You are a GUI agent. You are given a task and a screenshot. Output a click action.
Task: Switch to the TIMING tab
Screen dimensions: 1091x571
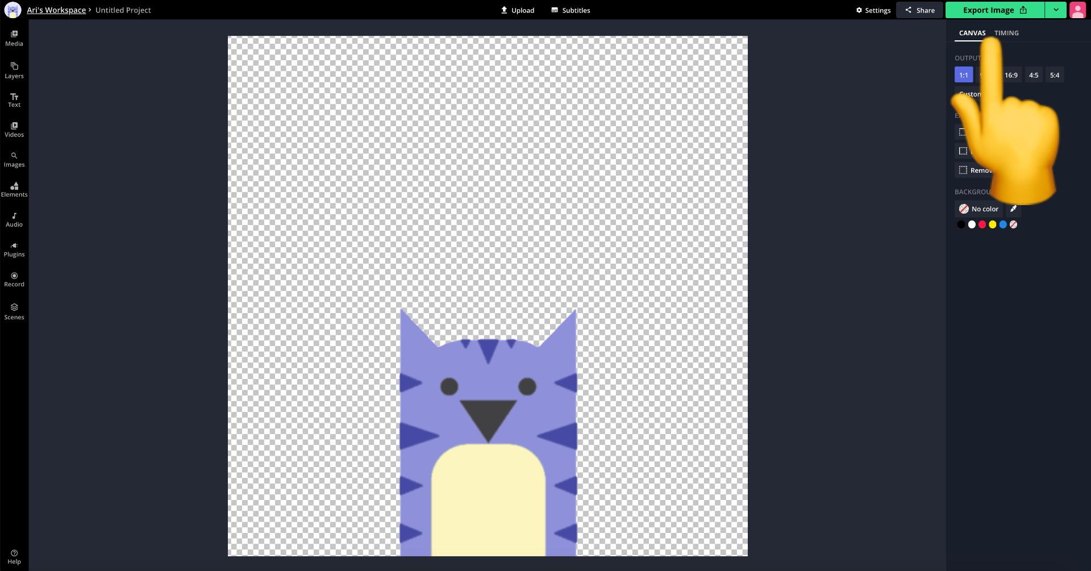point(1006,33)
